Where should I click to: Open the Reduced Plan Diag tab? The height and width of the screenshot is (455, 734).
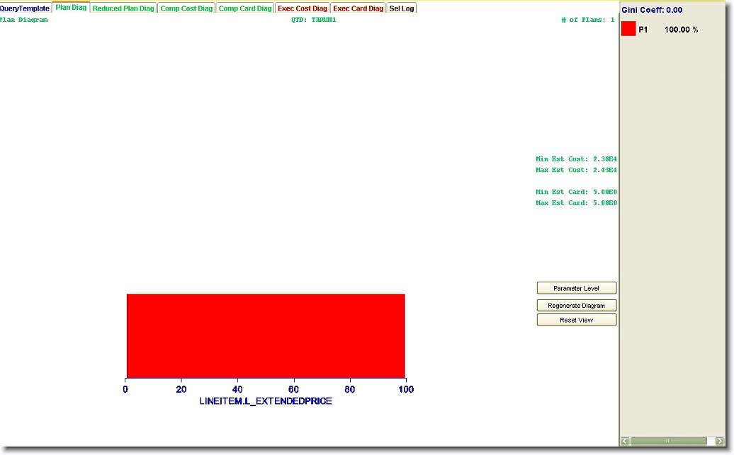(123, 8)
